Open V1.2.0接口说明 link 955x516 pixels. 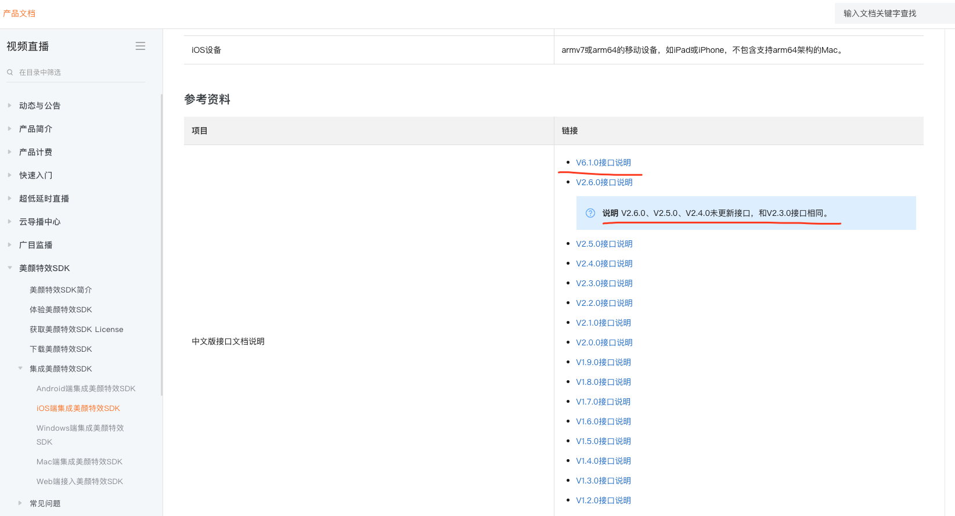[x=603, y=500]
